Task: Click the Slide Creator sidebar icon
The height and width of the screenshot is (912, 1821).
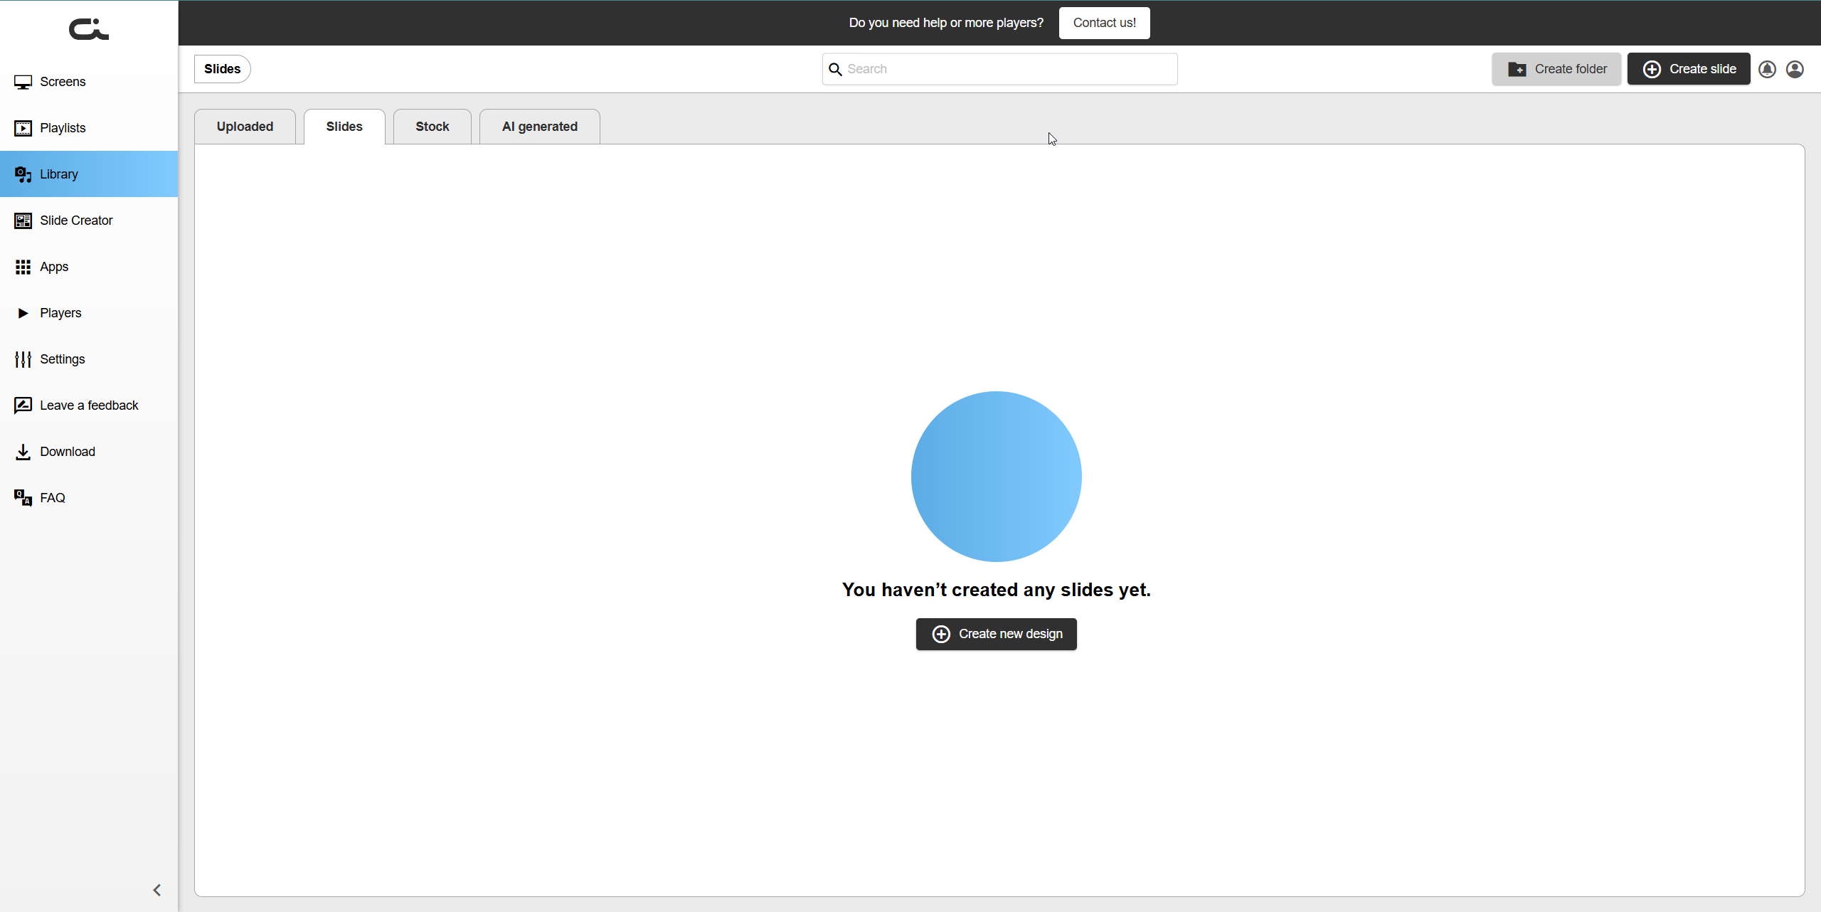Action: tap(23, 221)
